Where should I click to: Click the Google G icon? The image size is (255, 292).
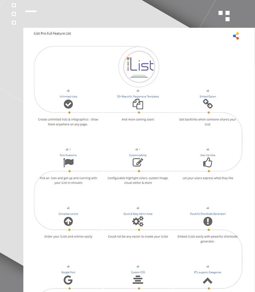(x=68, y=280)
